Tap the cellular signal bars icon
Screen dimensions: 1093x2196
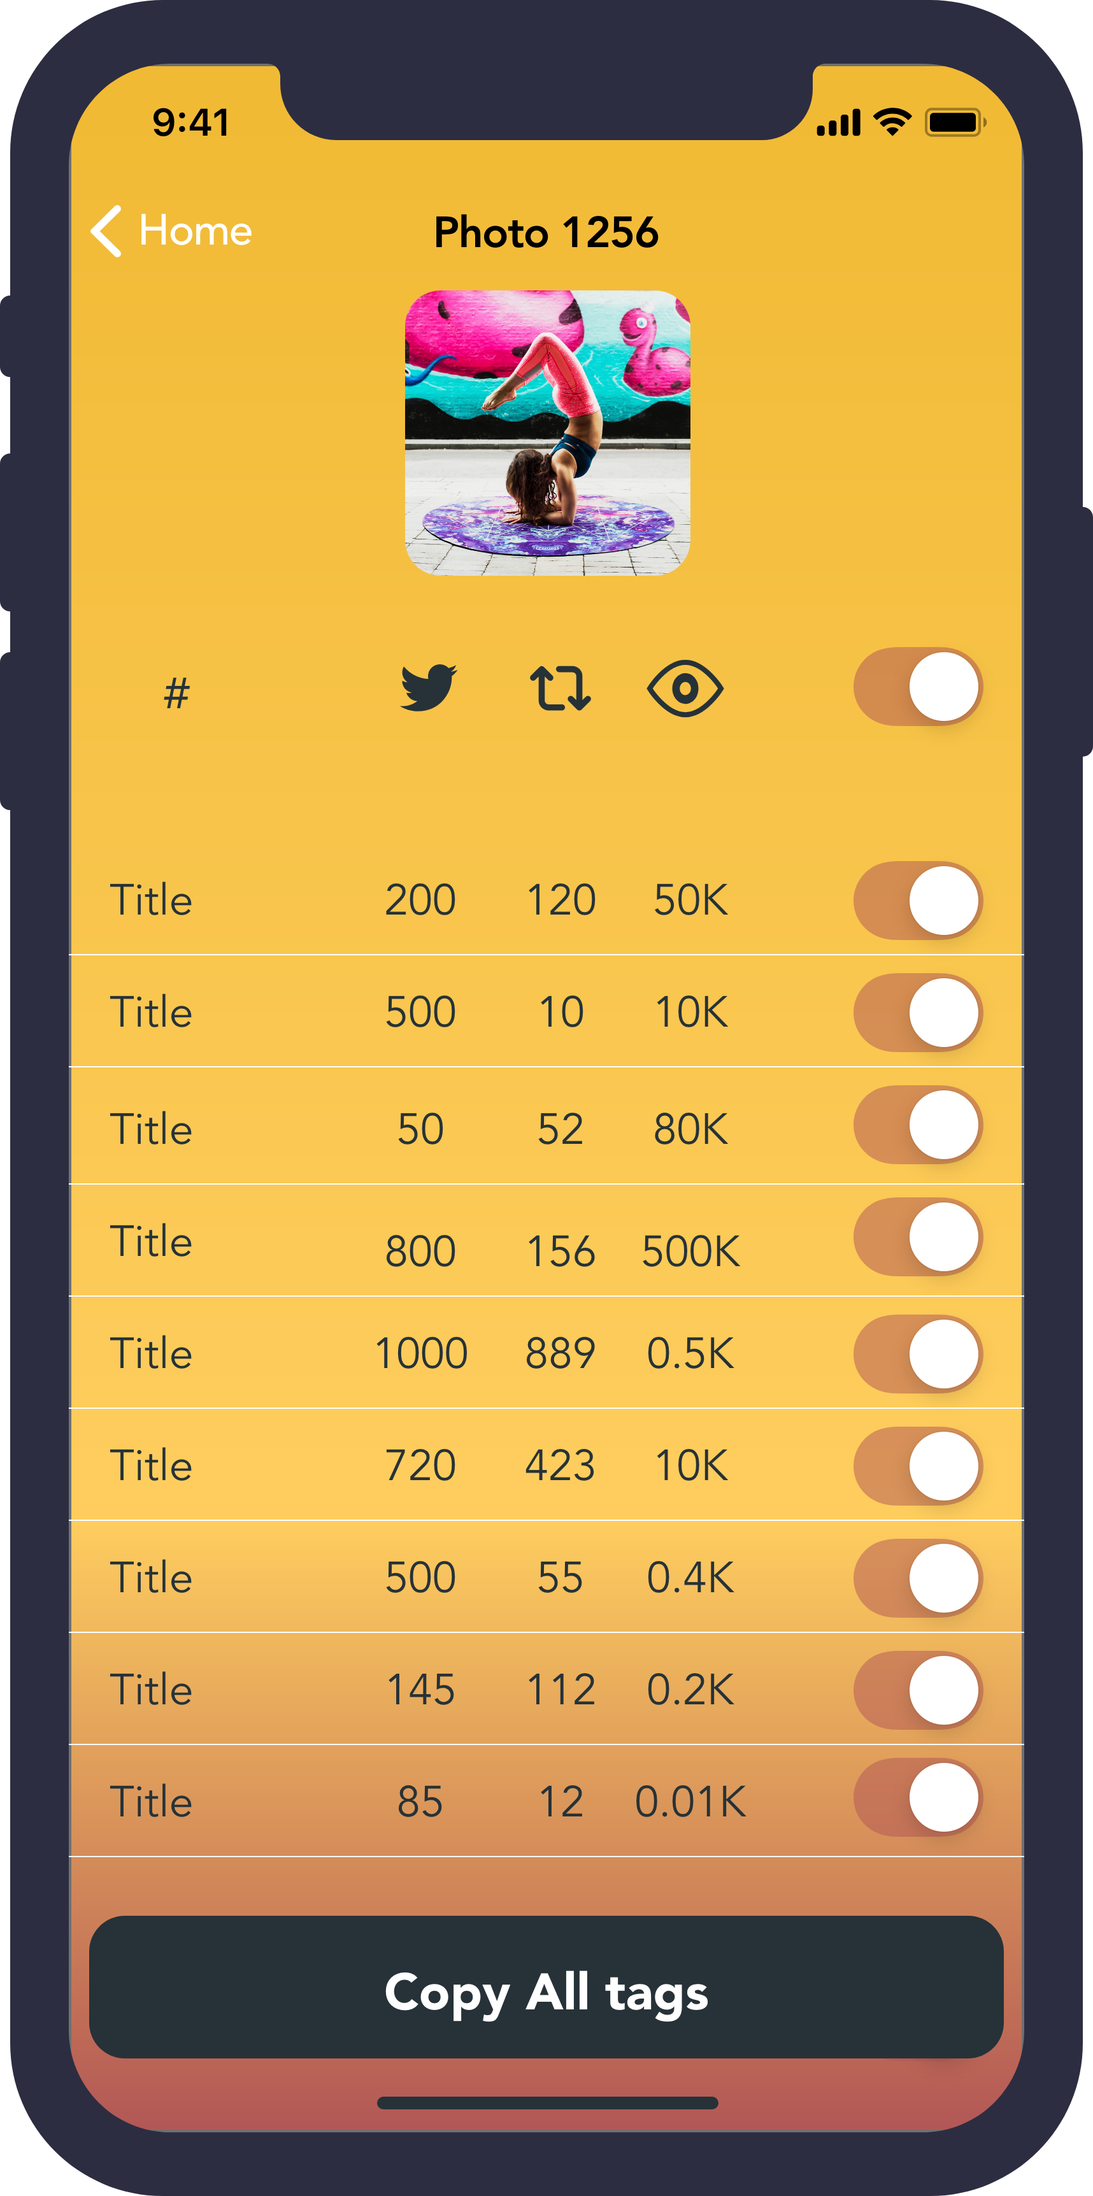(x=839, y=123)
